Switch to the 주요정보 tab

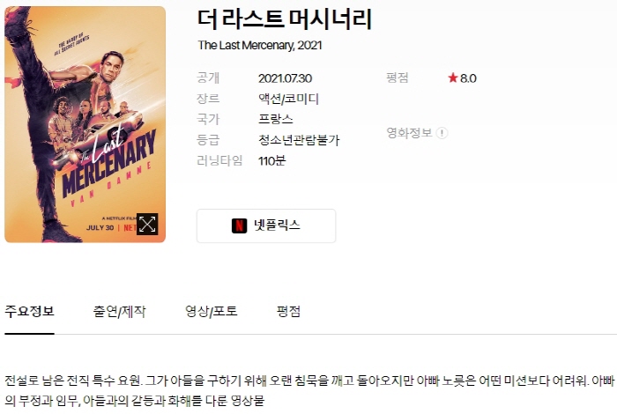point(29,312)
